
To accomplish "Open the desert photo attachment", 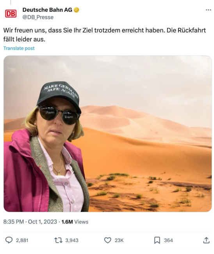I will click(108, 134).
